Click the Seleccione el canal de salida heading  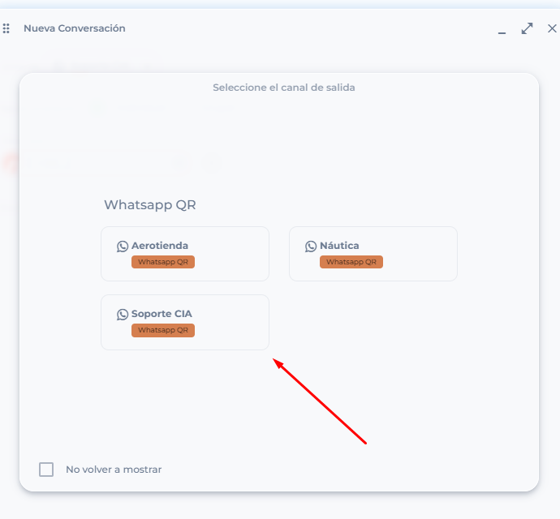[284, 88]
